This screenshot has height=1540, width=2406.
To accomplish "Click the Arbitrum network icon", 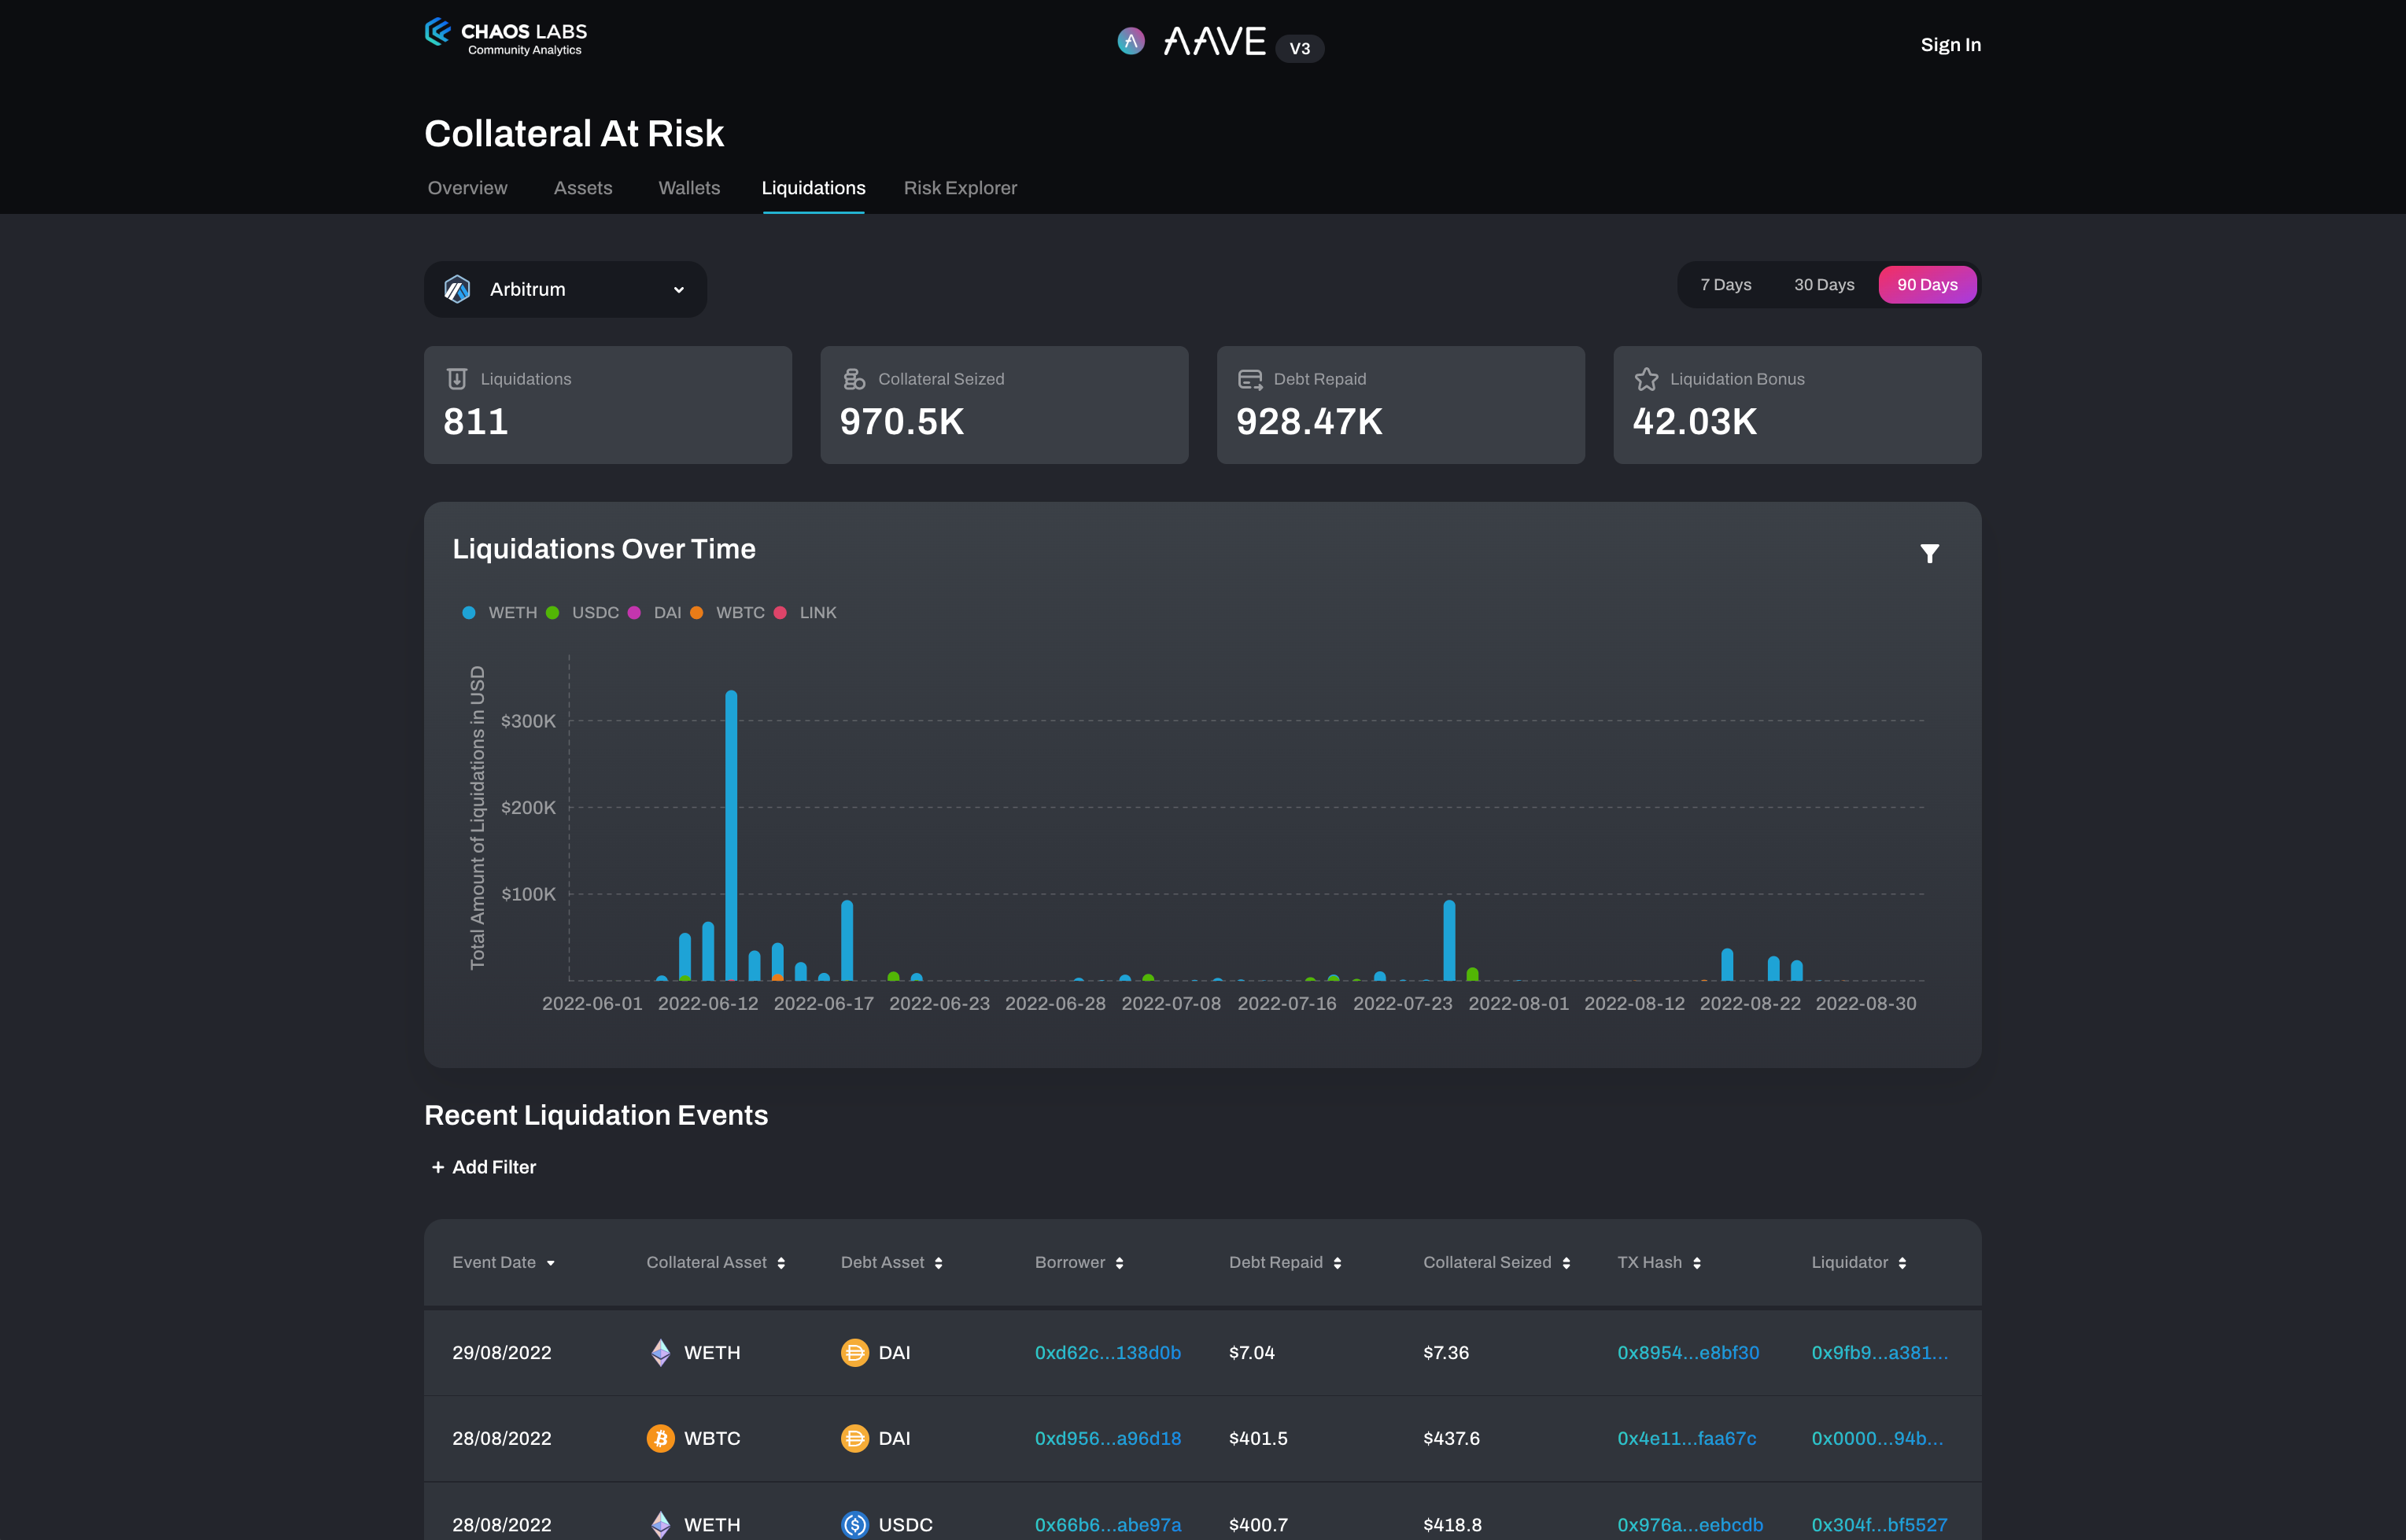I will (457, 290).
